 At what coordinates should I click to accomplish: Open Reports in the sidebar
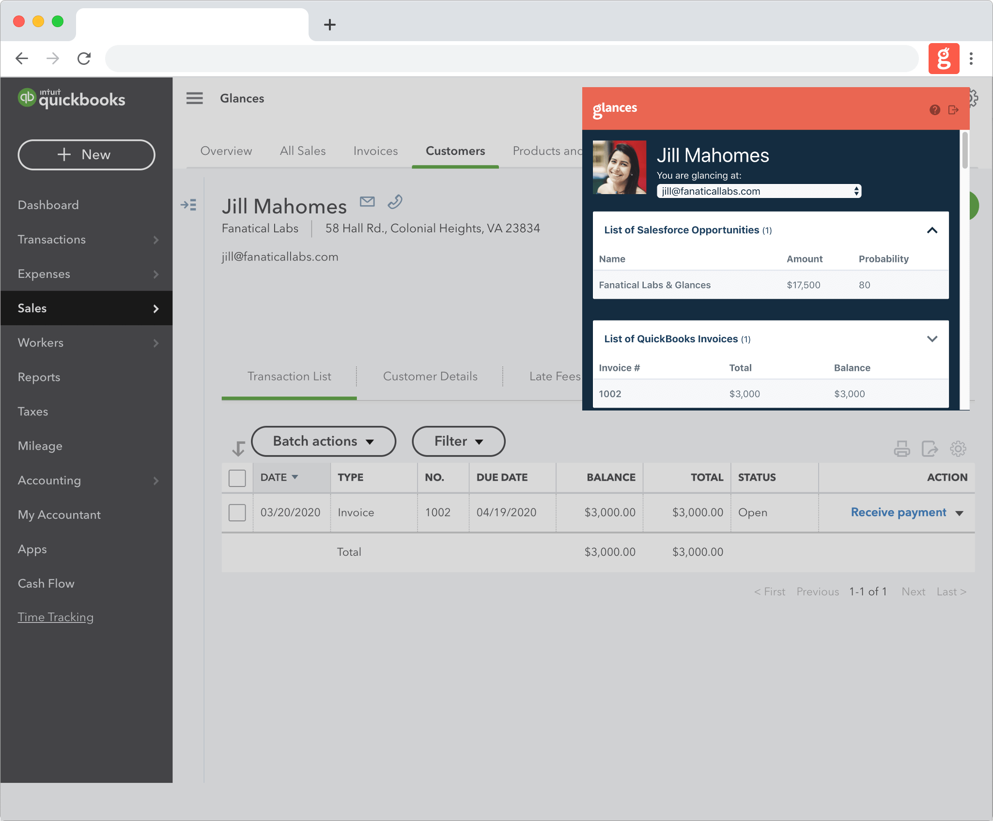coord(39,377)
